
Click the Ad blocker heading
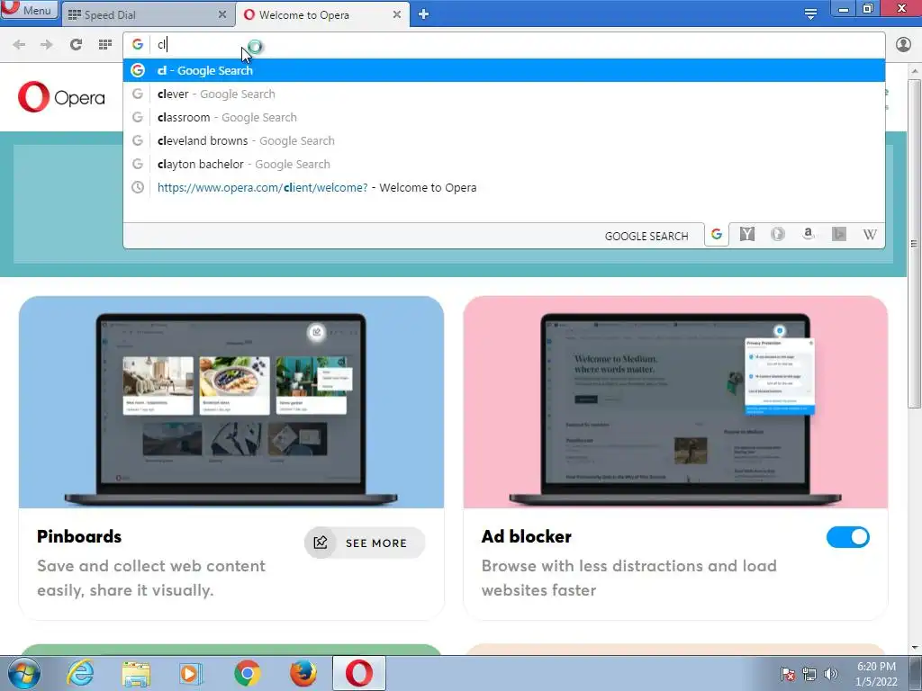526,536
